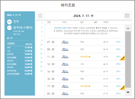Click the 출발 departure circle icon

[9, 22]
